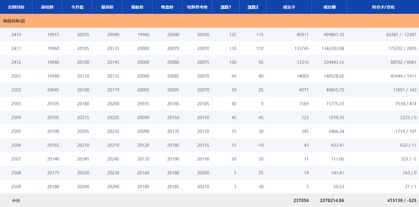The image size is (419, 207).
Task: Select the 成交额 column header
Action: pyautogui.click(x=329, y=7)
